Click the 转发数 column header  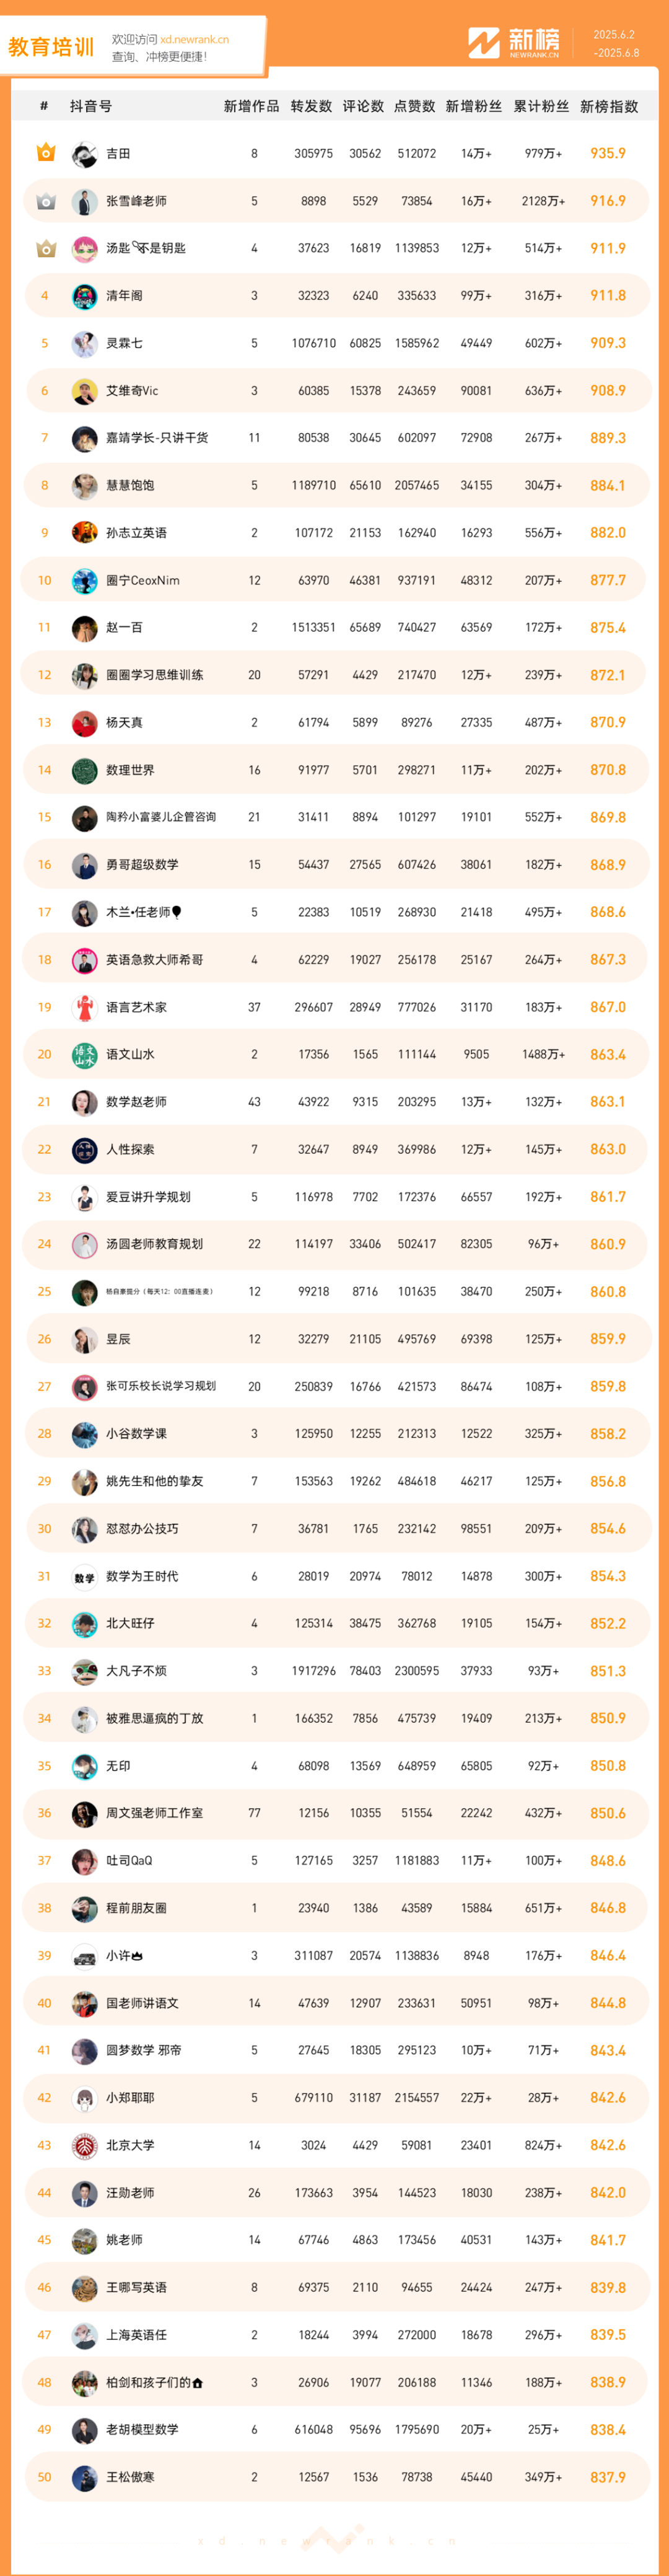pos(312,106)
